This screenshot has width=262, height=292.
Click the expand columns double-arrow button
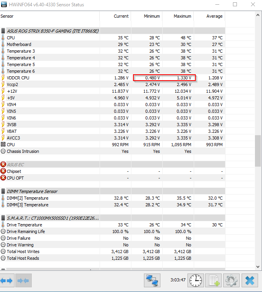(x=7, y=281)
